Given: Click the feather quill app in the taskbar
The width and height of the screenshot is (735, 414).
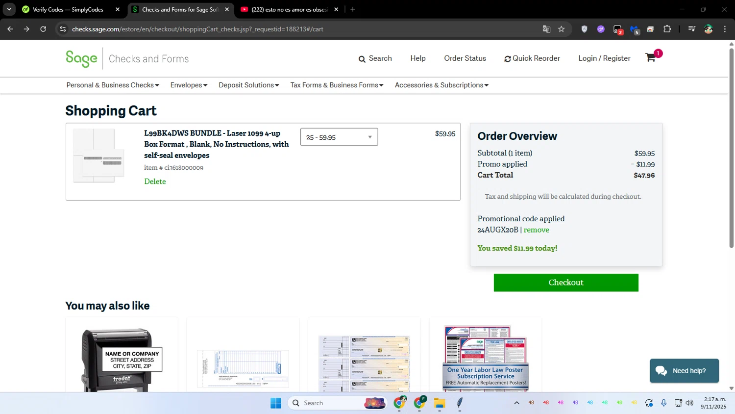Looking at the screenshot, I should [x=460, y=403].
